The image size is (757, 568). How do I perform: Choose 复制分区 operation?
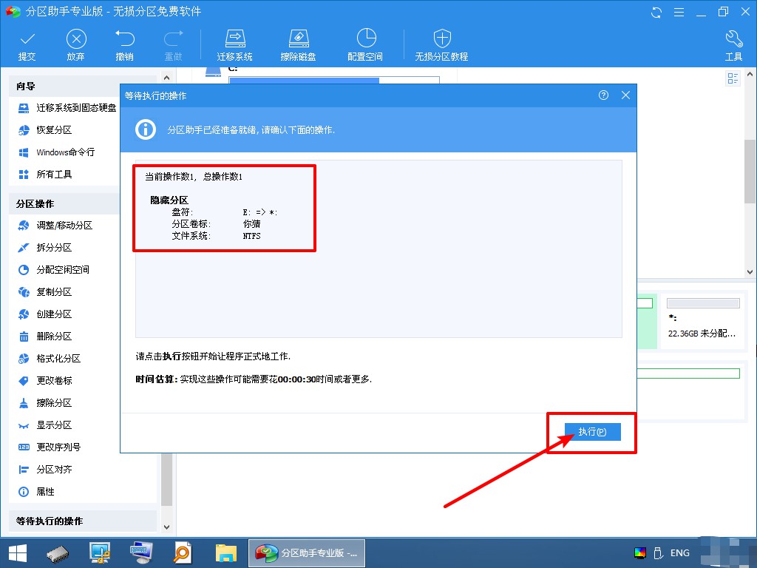pyautogui.click(x=45, y=291)
